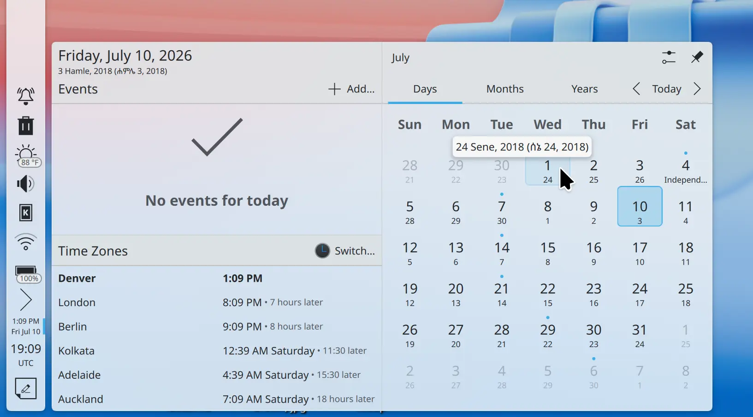This screenshot has width=753, height=417.
Task: Open calendar configuration sliders icon
Action: coord(669,57)
